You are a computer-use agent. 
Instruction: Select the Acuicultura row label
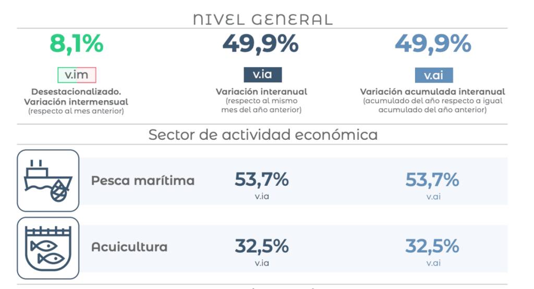(129, 247)
